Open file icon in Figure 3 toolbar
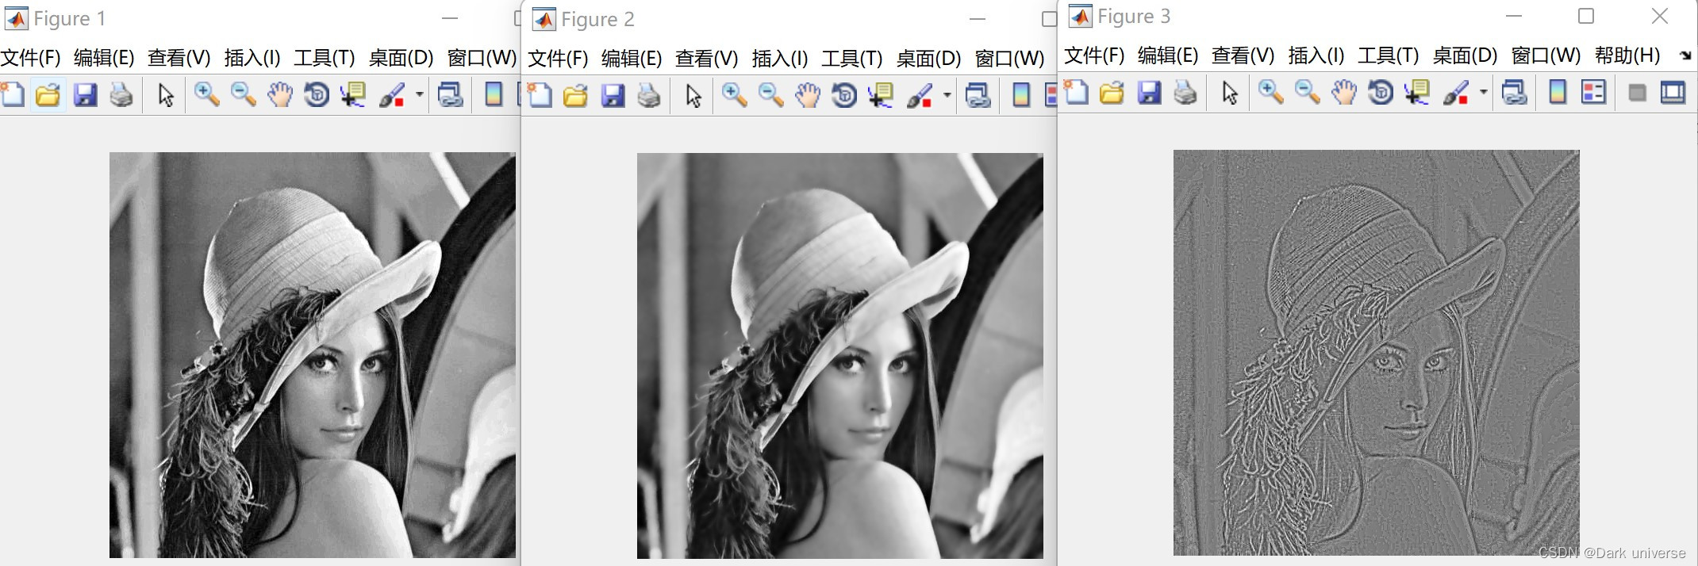 pyautogui.click(x=1112, y=93)
